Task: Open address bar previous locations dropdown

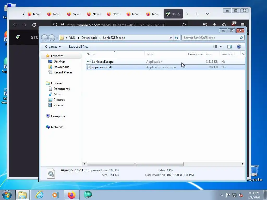Action: 171,38
